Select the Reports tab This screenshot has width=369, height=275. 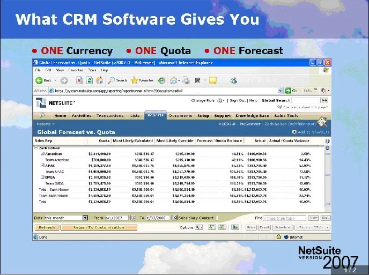(x=156, y=115)
